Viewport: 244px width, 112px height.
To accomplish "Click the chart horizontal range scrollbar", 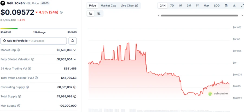I will 200,15.
